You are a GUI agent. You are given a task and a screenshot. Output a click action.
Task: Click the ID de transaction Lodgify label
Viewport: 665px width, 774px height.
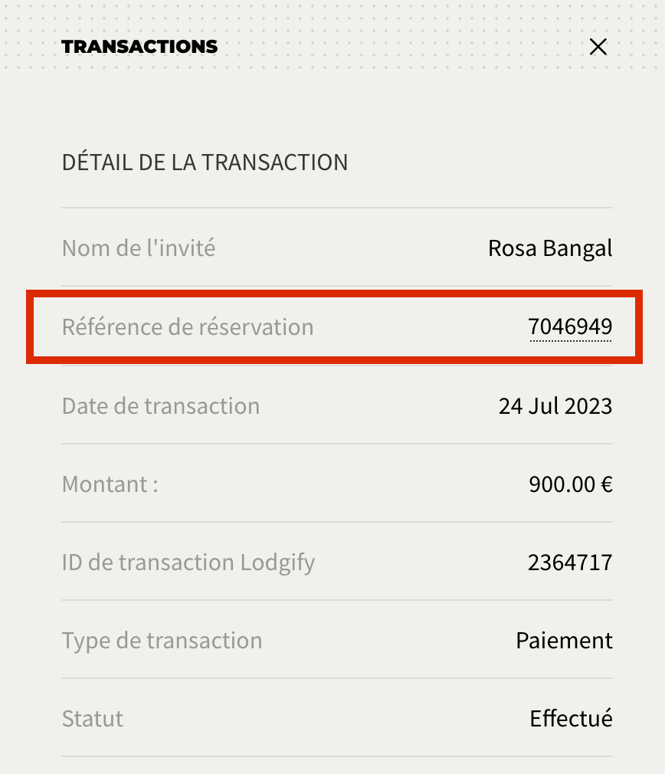click(x=188, y=562)
